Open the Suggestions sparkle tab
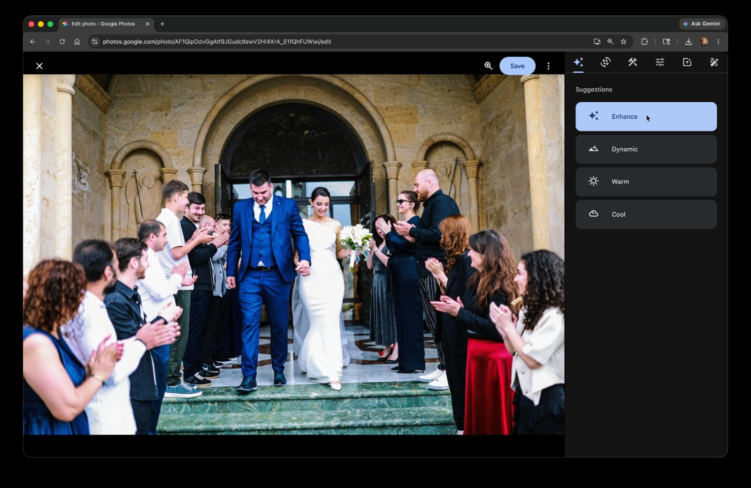Image resolution: width=751 pixels, height=488 pixels. pos(578,62)
